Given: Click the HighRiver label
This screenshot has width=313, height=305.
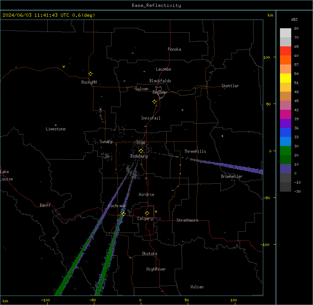Looking at the screenshot, I should coord(156,269).
